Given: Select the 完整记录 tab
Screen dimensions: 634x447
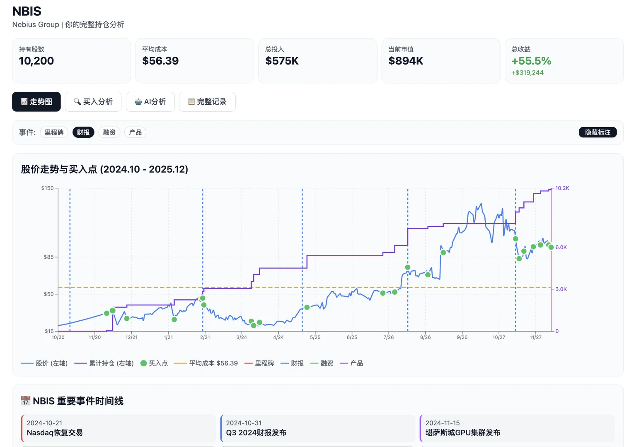Looking at the screenshot, I should coord(207,102).
